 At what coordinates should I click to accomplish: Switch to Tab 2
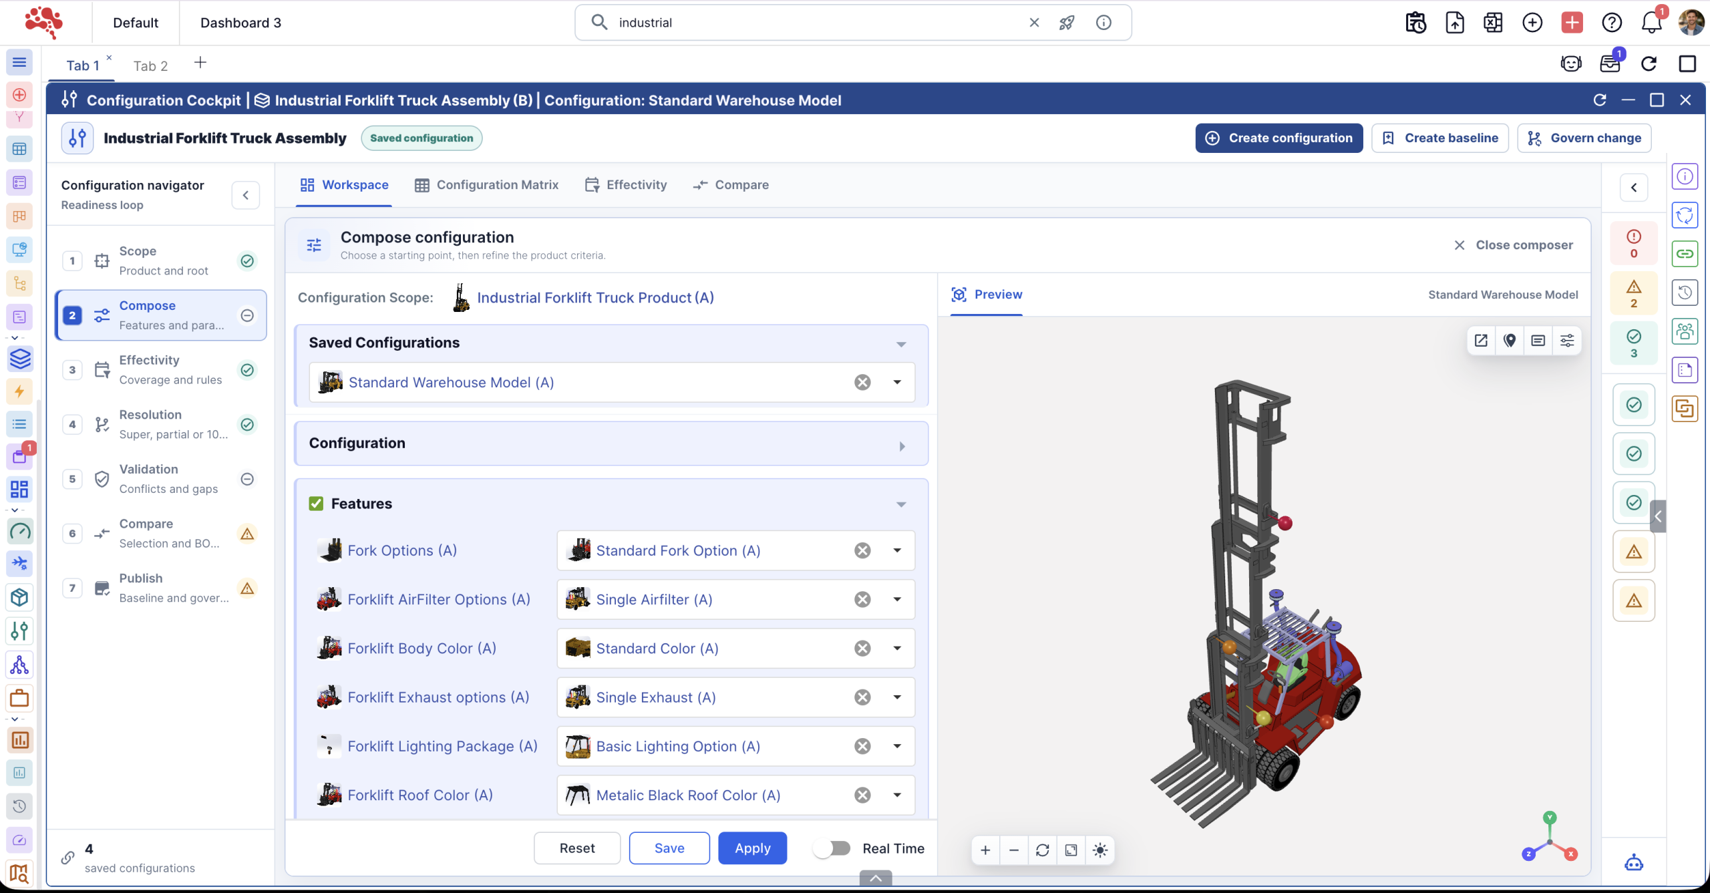pos(150,65)
